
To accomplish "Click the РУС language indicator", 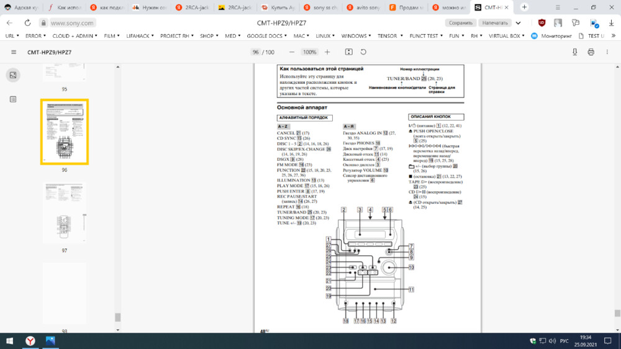I will tap(564, 341).
